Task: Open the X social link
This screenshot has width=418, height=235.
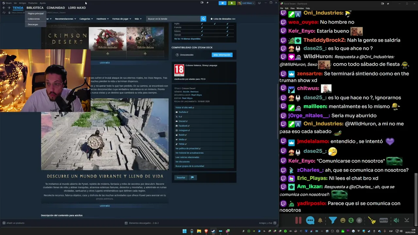Action: pos(204,117)
